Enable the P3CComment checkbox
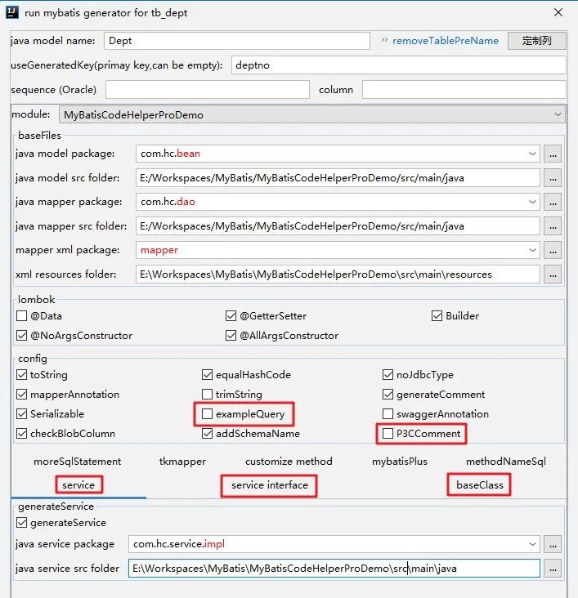 (388, 434)
